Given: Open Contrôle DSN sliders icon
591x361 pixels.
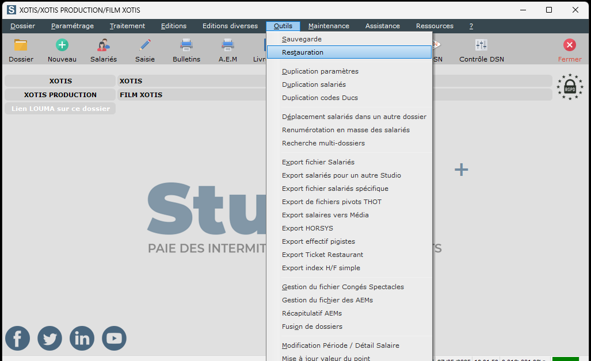Looking at the screenshot, I should 481,45.
